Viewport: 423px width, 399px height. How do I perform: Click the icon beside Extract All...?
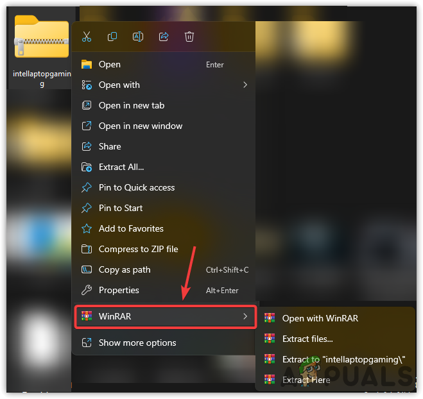(87, 167)
